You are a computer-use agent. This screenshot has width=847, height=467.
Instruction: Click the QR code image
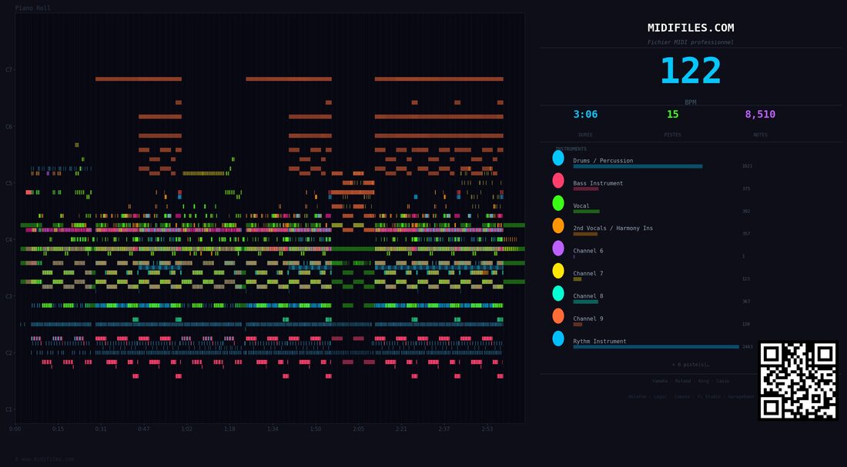pyautogui.click(x=798, y=381)
